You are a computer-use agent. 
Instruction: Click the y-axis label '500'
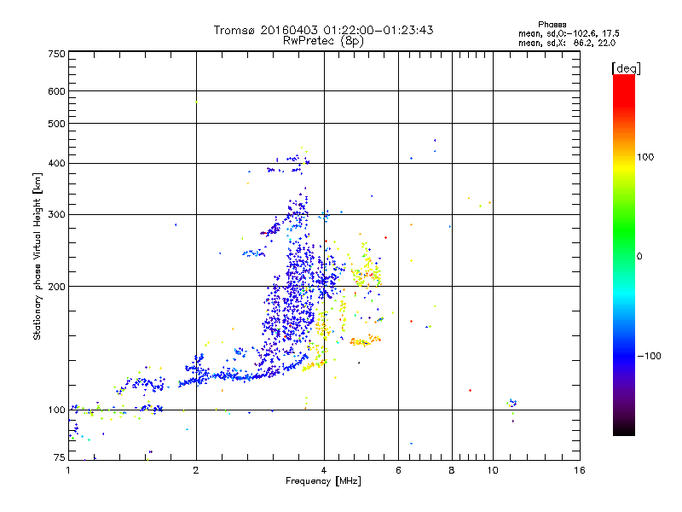pyautogui.click(x=56, y=124)
